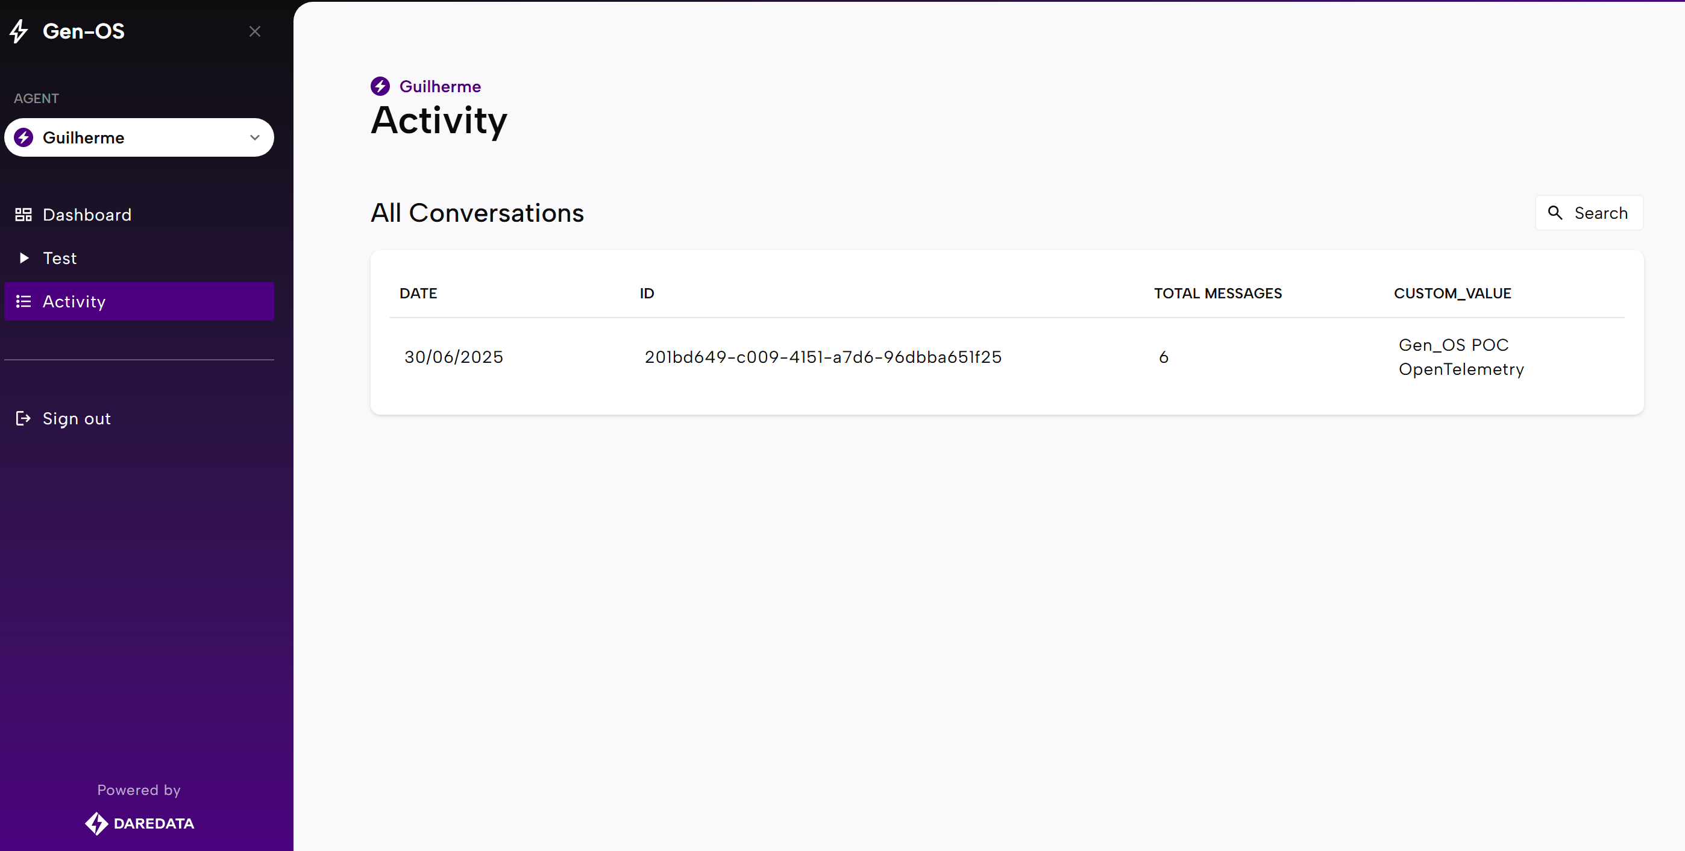Viewport: 1685px width, 851px height.
Task: Open the conversation with ID 201bd649-c009-4151-a7d6-96dbba651f25
Action: coord(822,357)
